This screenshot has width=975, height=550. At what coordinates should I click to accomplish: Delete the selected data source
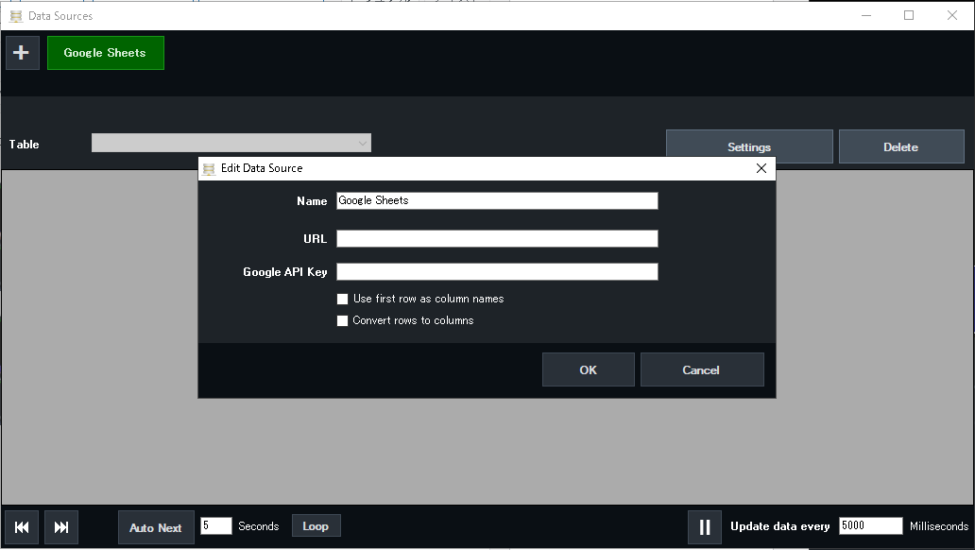coord(901,146)
